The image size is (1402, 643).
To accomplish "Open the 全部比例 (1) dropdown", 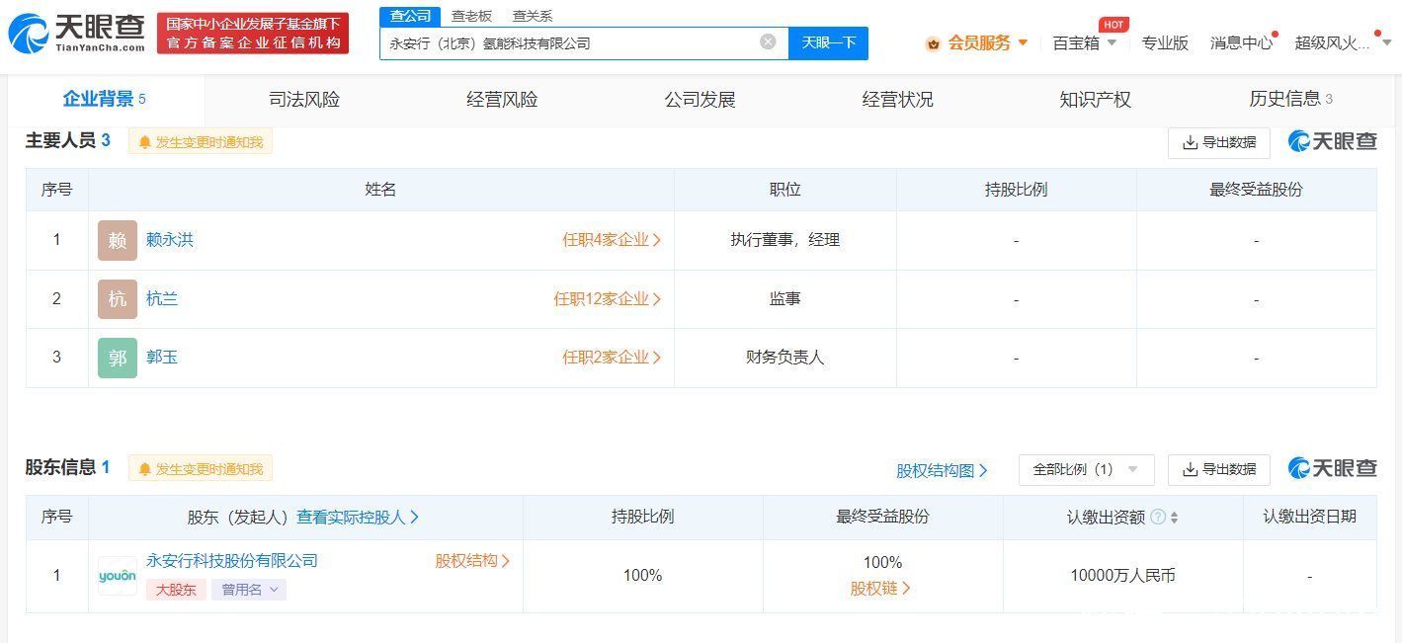I will [x=1086, y=469].
